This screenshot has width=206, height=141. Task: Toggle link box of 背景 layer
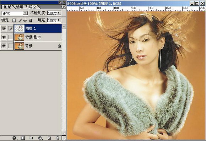(x=10, y=46)
